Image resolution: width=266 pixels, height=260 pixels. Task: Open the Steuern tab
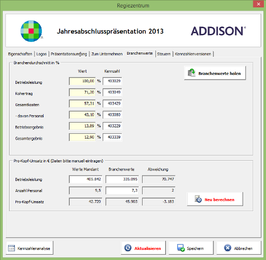coord(164,54)
